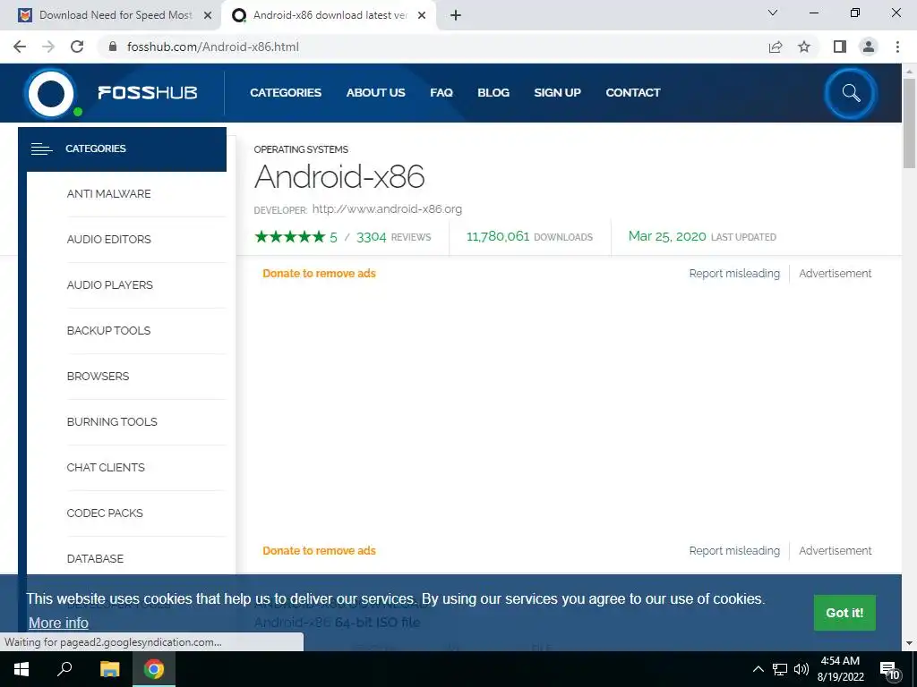The height and width of the screenshot is (687, 917).
Task: Select the BURNING TOOLS category
Action: pyautogui.click(x=112, y=422)
